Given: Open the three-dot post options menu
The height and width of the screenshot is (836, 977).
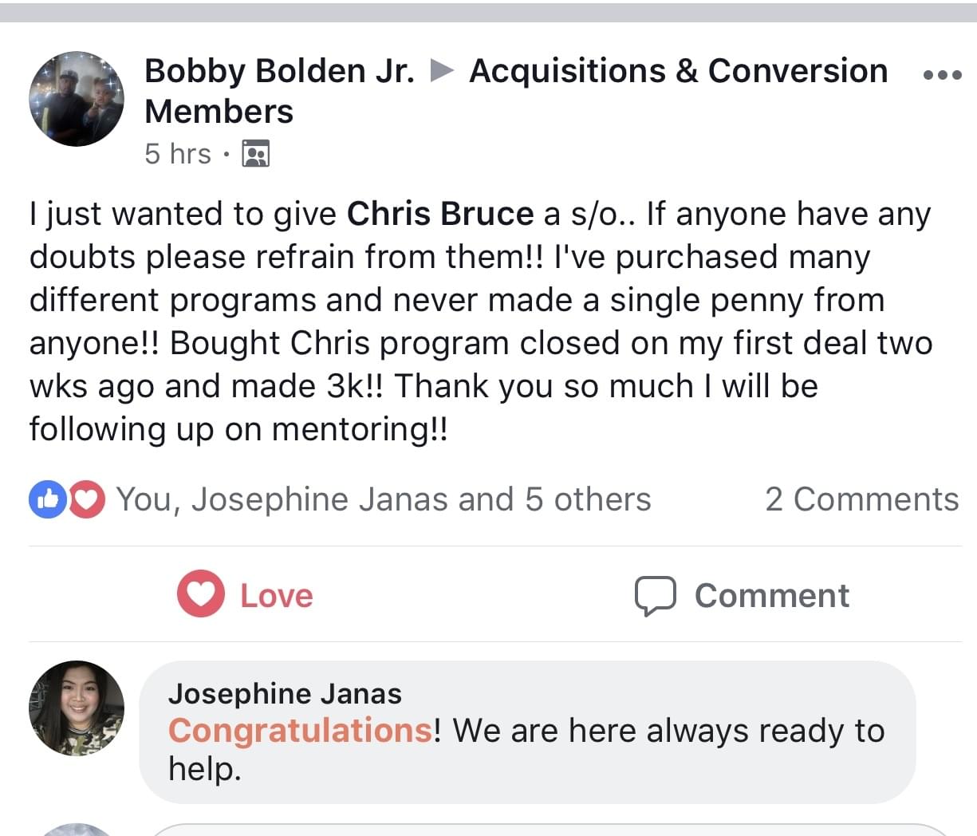Looking at the screenshot, I should (942, 75).
